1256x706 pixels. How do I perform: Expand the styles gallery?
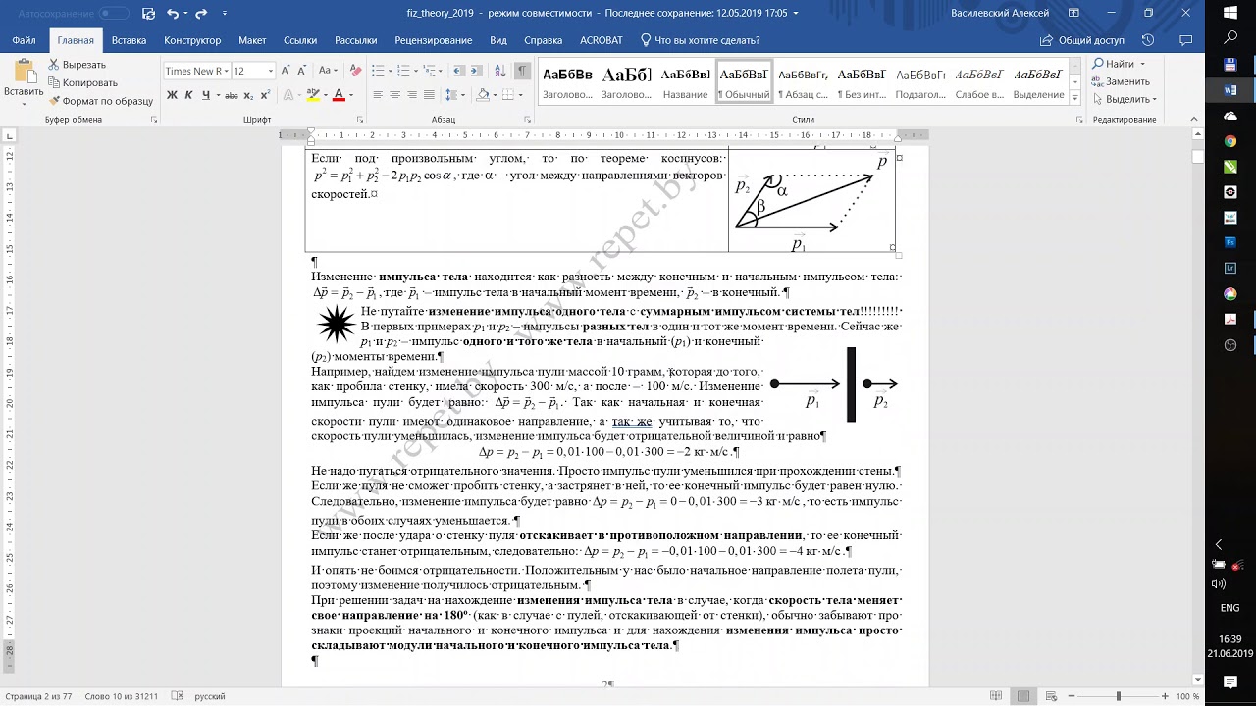click(1075, 99)
